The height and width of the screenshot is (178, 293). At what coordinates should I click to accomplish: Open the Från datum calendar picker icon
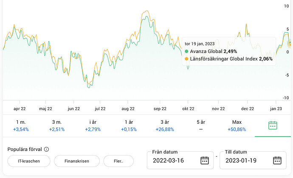tap(205, 161)
